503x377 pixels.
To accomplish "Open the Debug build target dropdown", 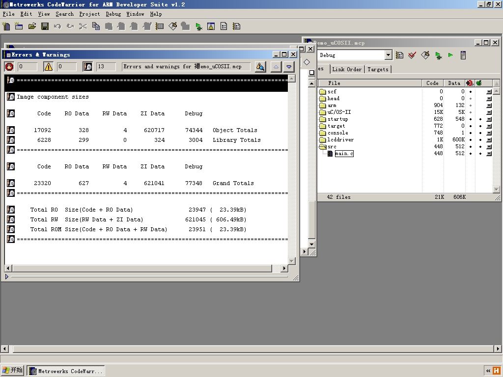I will coord(388,55).
